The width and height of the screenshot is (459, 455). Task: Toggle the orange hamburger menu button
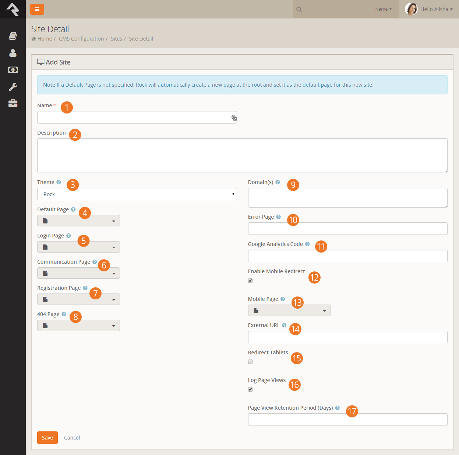[x=37, y=9]
